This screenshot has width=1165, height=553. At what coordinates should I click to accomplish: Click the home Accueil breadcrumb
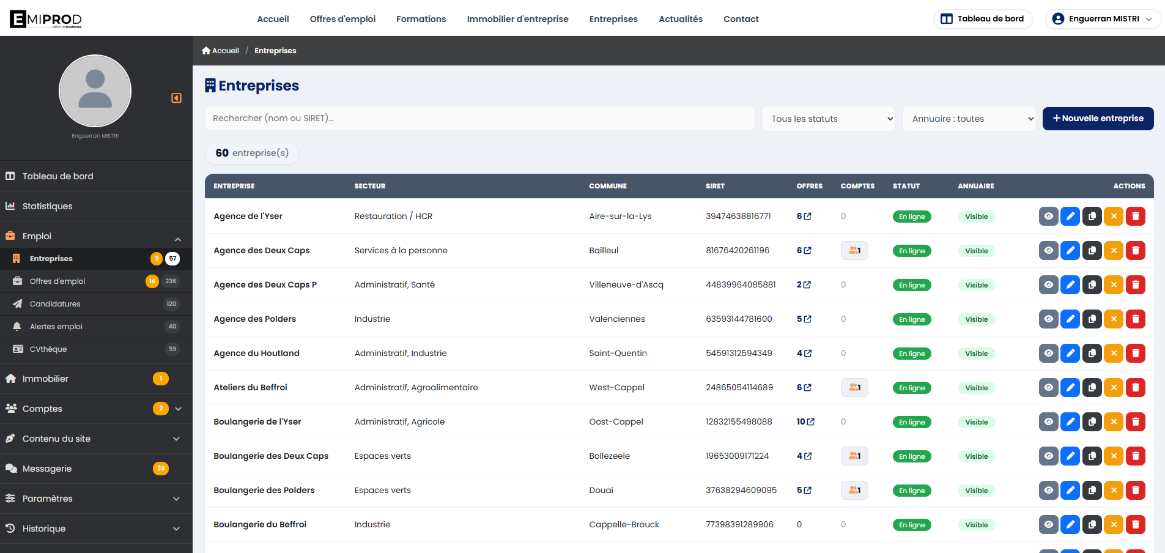[220, 51]
